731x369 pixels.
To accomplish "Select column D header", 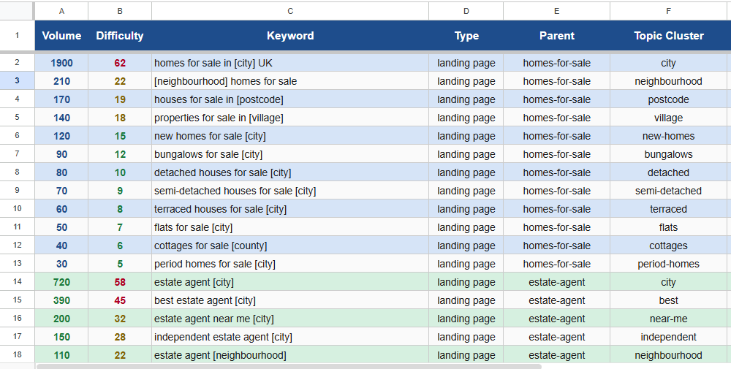I will 466,11.
